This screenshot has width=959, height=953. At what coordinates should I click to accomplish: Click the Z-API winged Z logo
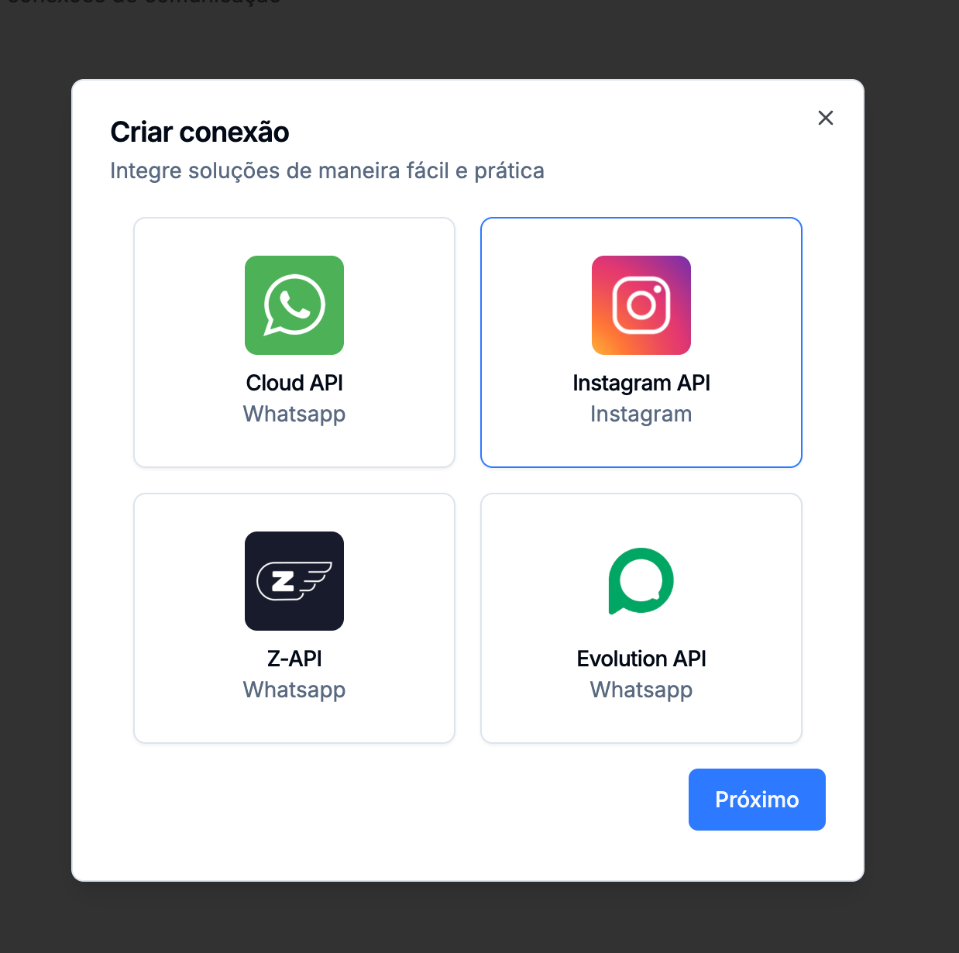(x=294, y=581)
